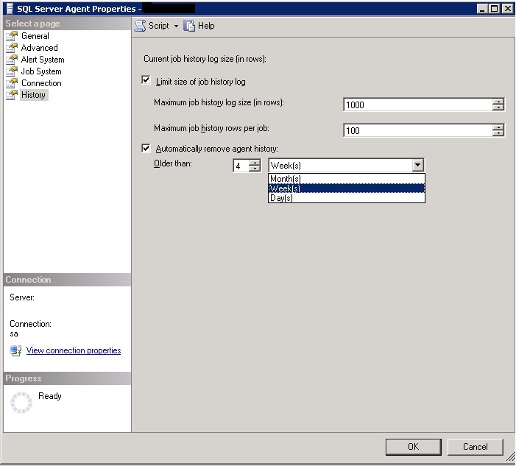Choose Day(s) from the dropdown list
This screenshot has width=516, height=466.
pos(347,198)
